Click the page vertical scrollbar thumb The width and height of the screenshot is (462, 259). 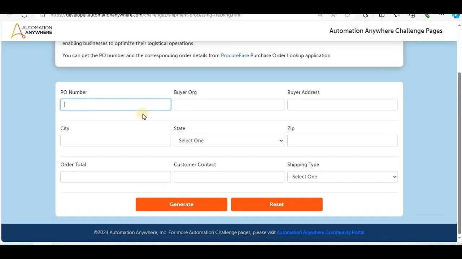point(459,153)
